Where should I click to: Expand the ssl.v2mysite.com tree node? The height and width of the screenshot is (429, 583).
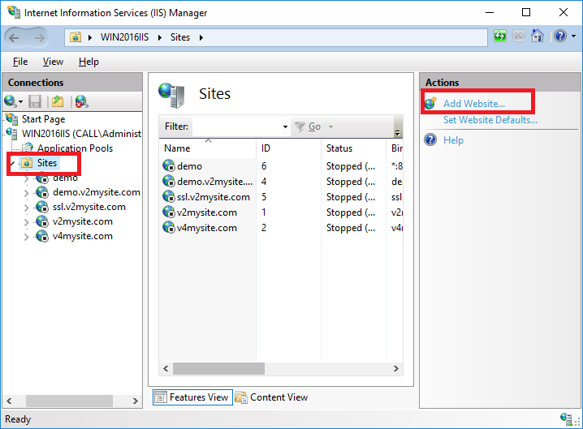27,207
